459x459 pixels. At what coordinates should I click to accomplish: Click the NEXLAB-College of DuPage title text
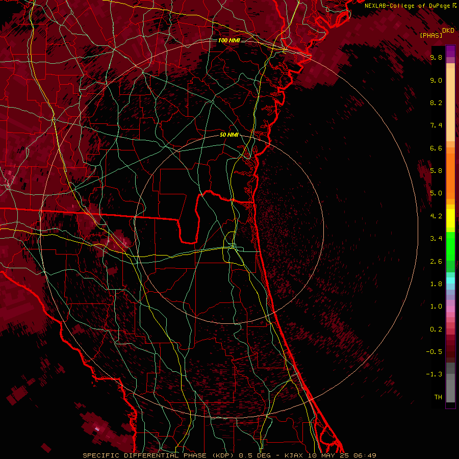pyautogui.click(x=408, y=6)
